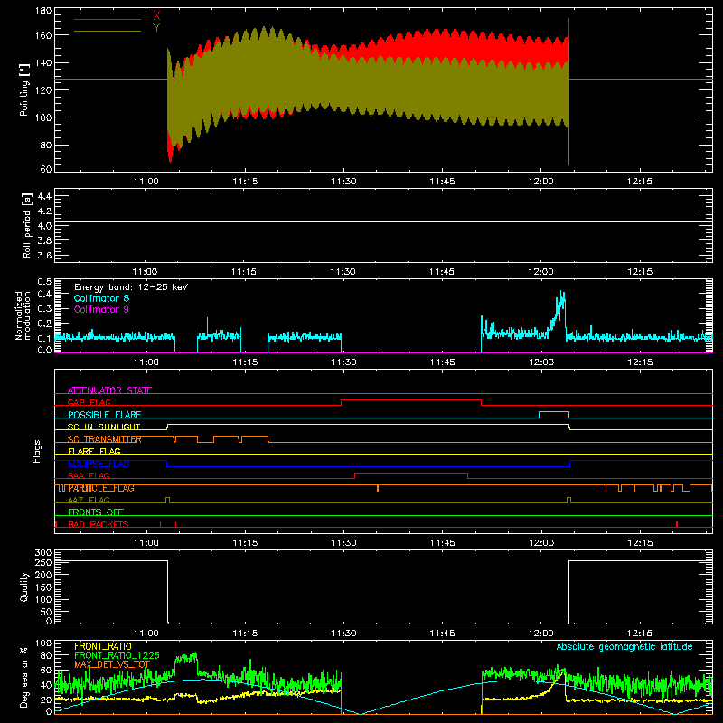Click the 'Collimator 9' legend entry
Image resolution: width=723 pixels, height=723 pixels.
point(101,309)
